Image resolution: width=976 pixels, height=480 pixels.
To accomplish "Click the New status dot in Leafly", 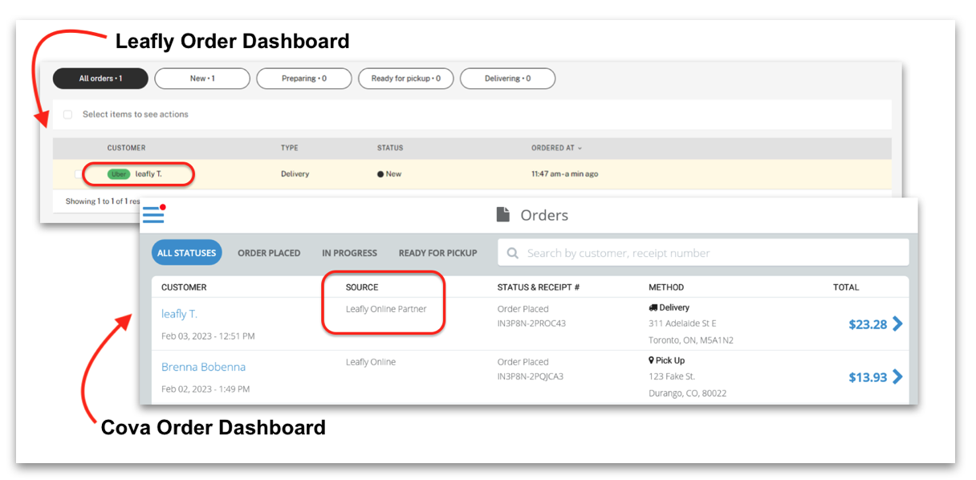I will pyautogui.click(x=380, y=174).
